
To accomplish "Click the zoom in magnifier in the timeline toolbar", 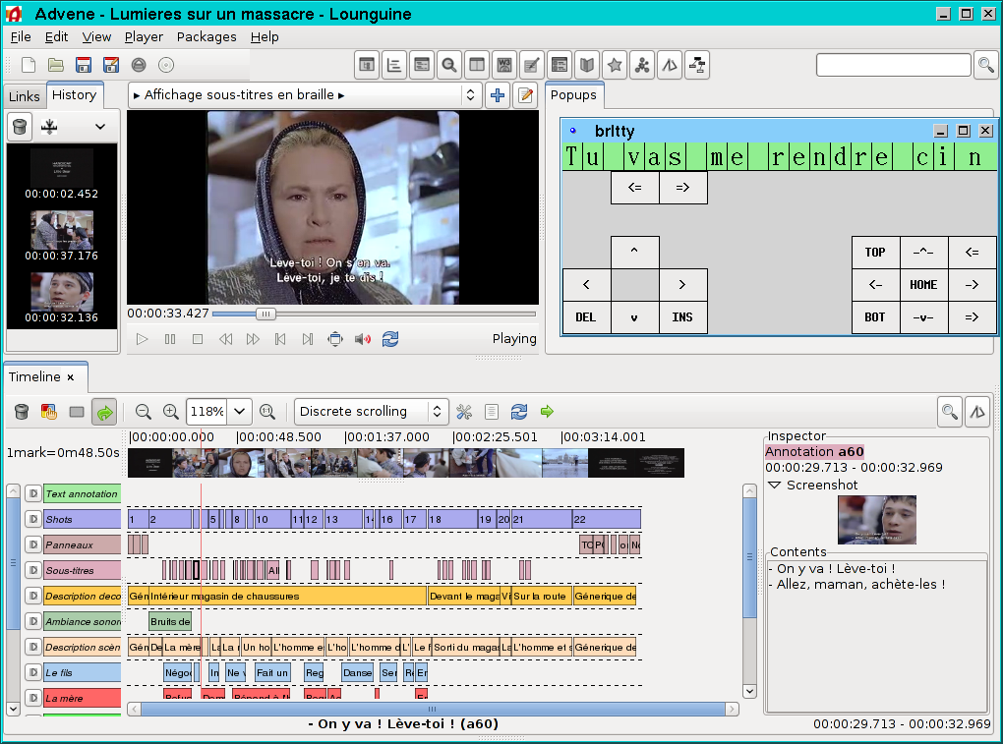I will pos(171,412).
